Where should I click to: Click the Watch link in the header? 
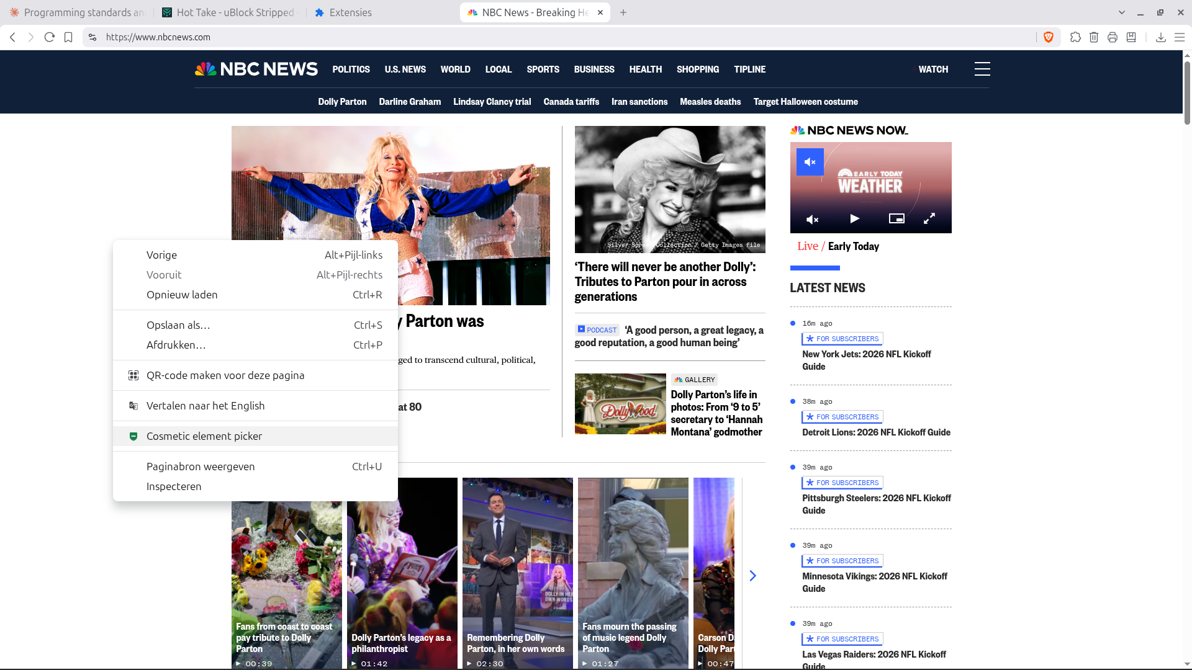(x=933, y=69)
